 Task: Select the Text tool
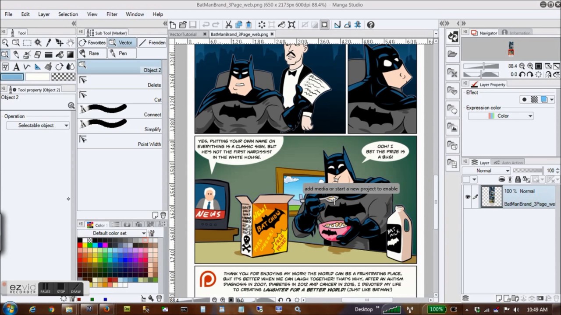pos(15,66)
